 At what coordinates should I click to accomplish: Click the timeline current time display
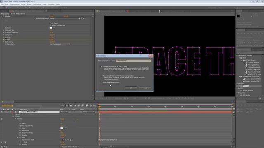(7, 106)
